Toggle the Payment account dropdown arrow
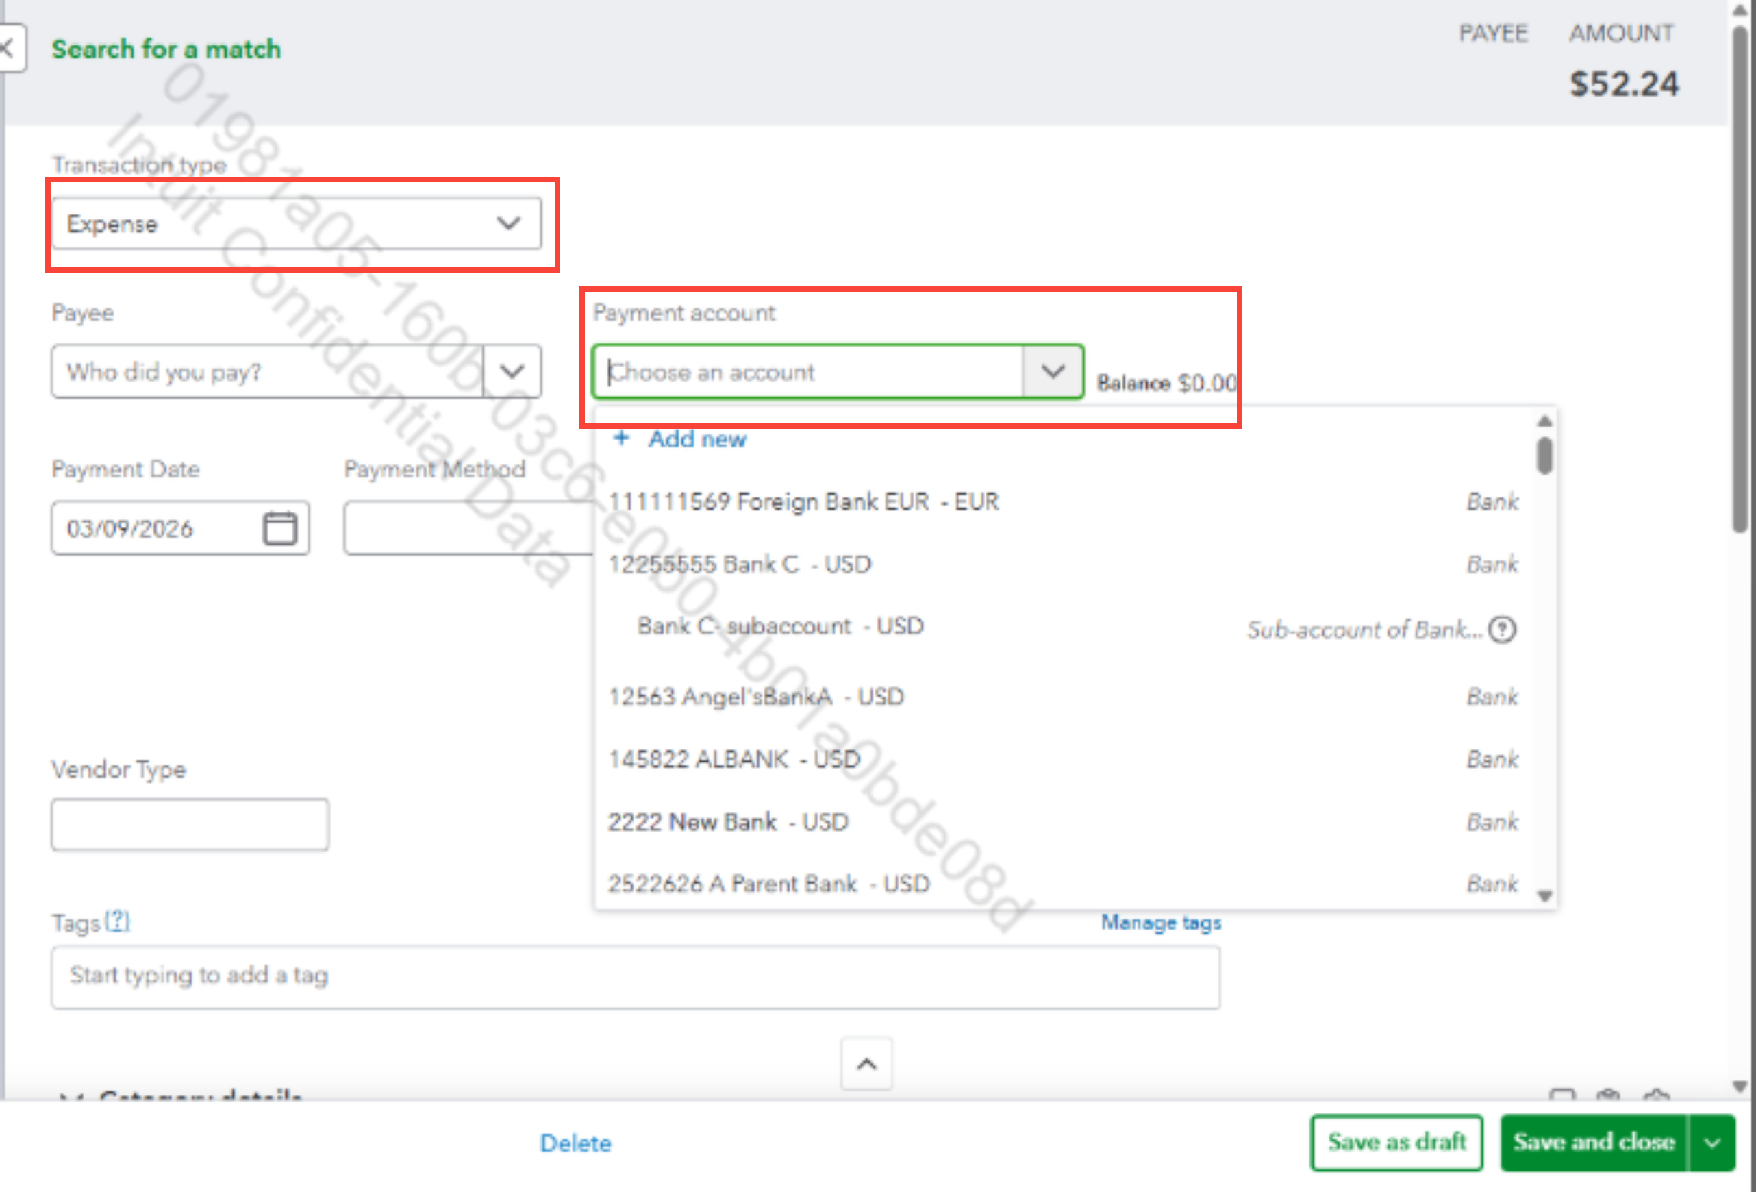Image resolution: width=1756 pixels, height=1192 pixels. coord(1053,372)
